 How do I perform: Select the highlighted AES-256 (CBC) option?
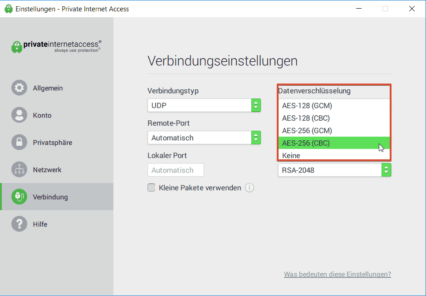point(334,143)
